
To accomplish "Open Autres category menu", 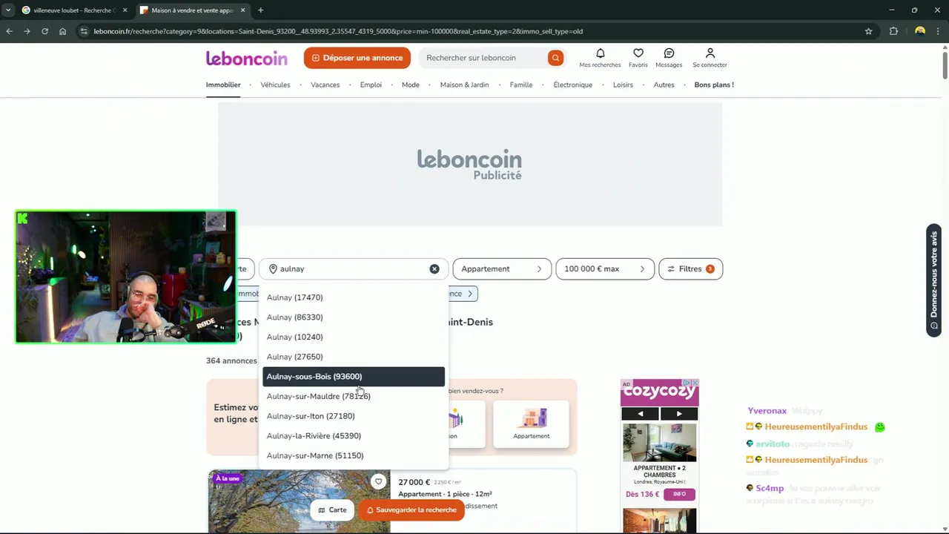I will coord(664,85).
